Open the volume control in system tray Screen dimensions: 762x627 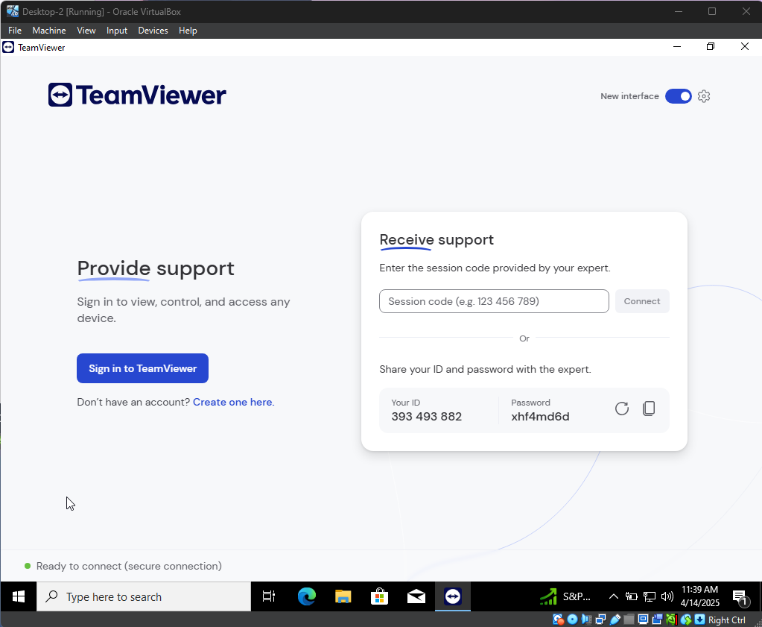(x=666, y=596)
